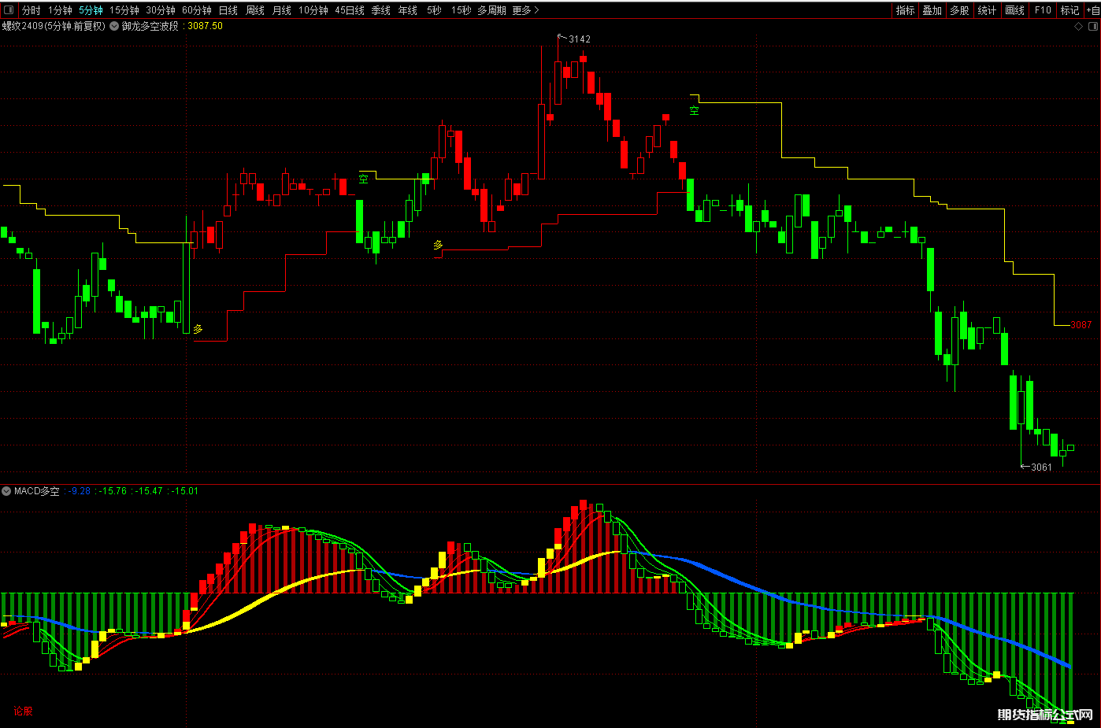The image size is (1101, 728).
Task: Select the 15秒 period
Action: click(x=461, y=10)
